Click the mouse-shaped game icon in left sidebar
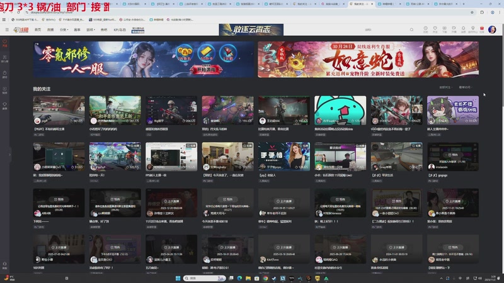Viewport: 504px width, 283px height. (4, 74)
